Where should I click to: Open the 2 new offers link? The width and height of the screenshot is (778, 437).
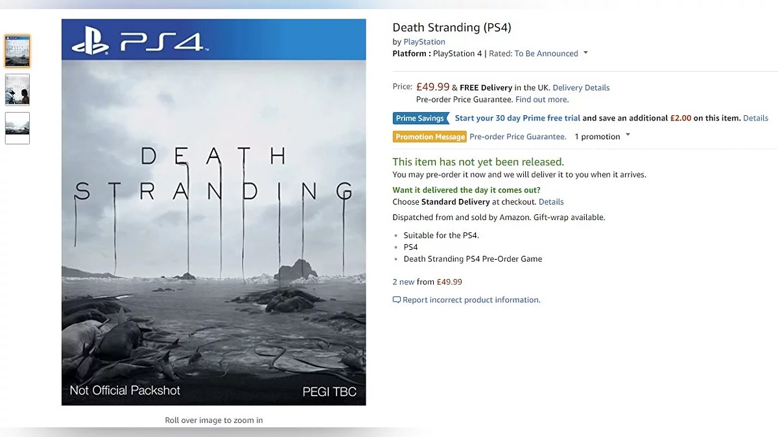pos(403,282)
